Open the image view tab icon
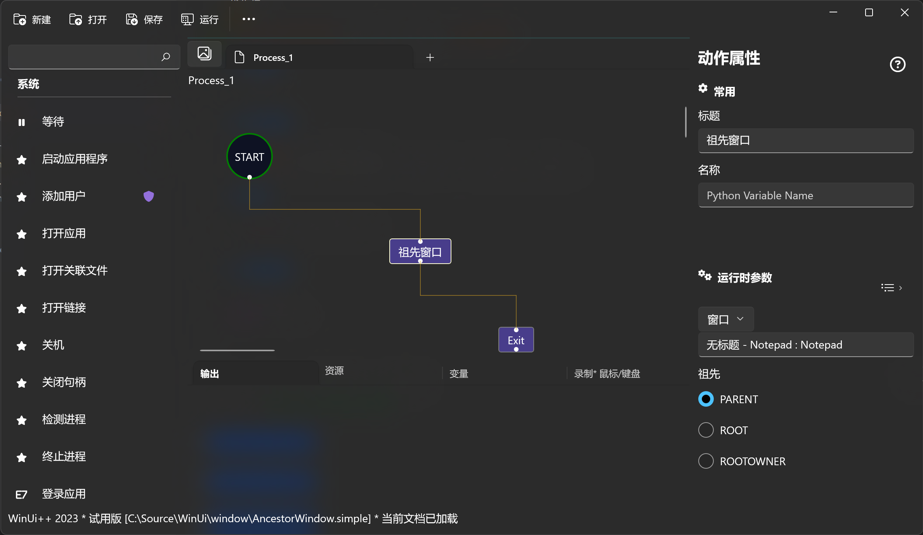923x535 pixels. point(205,53)
